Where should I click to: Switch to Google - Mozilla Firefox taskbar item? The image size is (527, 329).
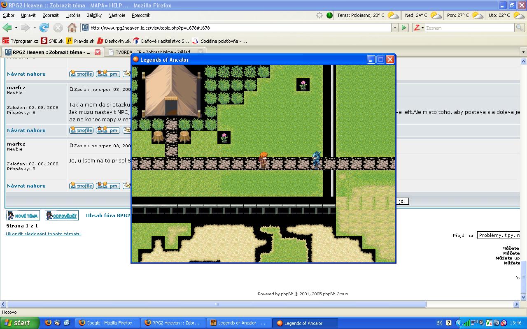point(107,323)
